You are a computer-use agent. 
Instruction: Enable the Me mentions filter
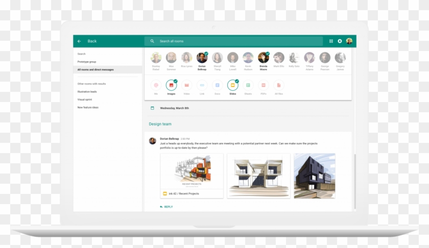click(156, 85)
